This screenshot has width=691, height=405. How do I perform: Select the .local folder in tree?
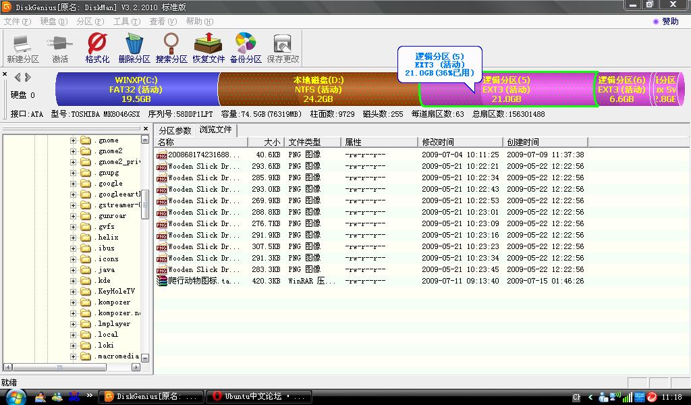106,335
